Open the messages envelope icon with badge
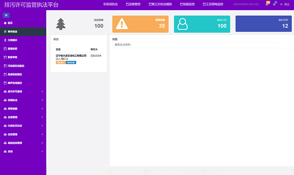This screenshot has height=175, width=294. click(x=267, y=4)
